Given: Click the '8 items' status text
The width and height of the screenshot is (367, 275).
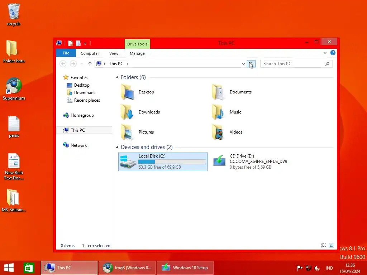Looking at the screenshot, I should pyautogui.click(x=68, y=246).
